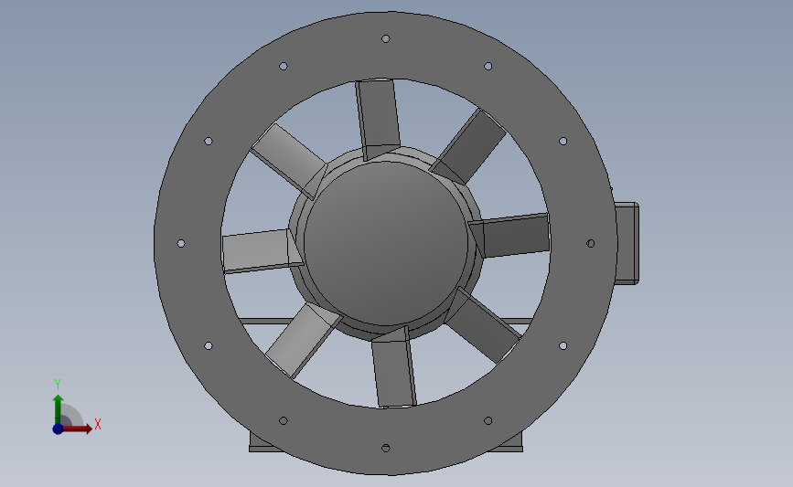Select the horizontal support bar behind the blades
This screenshot has width=793, height=487.
[263, 322]
